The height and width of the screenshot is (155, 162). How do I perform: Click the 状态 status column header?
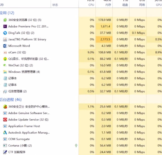tap(55, 5)
